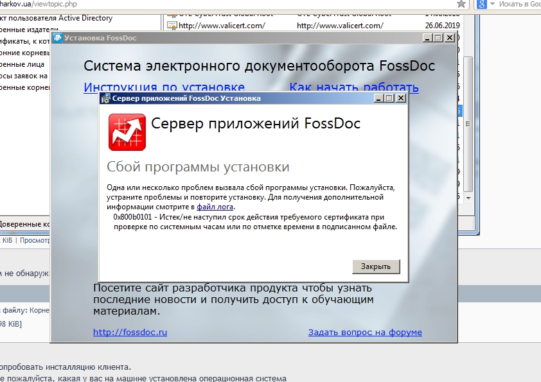This screenshot has width=541, height=382.
Task: Click the certificate icon beside valicert.com
Action: point(172,26)
